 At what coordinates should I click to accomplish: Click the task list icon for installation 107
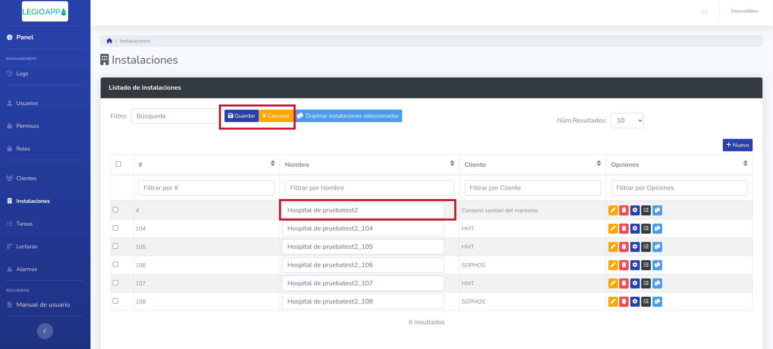646,283
